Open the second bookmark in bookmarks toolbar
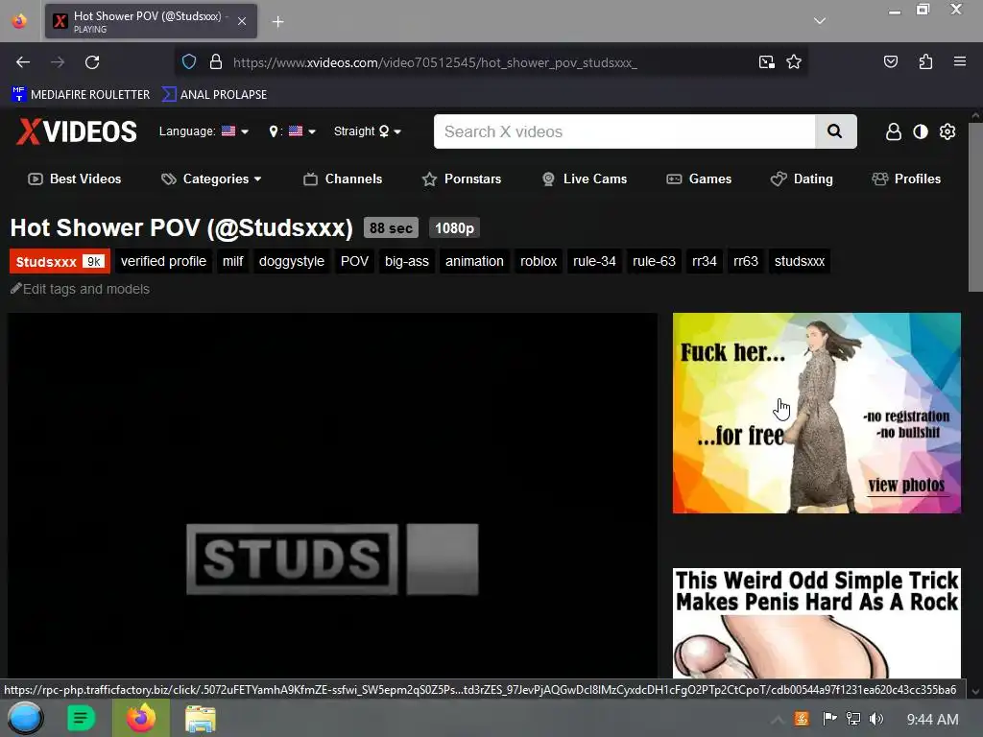 click(214, 94)
